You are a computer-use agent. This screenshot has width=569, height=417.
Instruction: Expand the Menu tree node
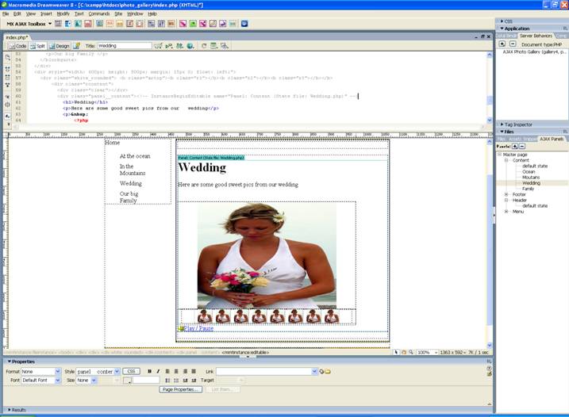pyautogui.click(x=506, y=212)
